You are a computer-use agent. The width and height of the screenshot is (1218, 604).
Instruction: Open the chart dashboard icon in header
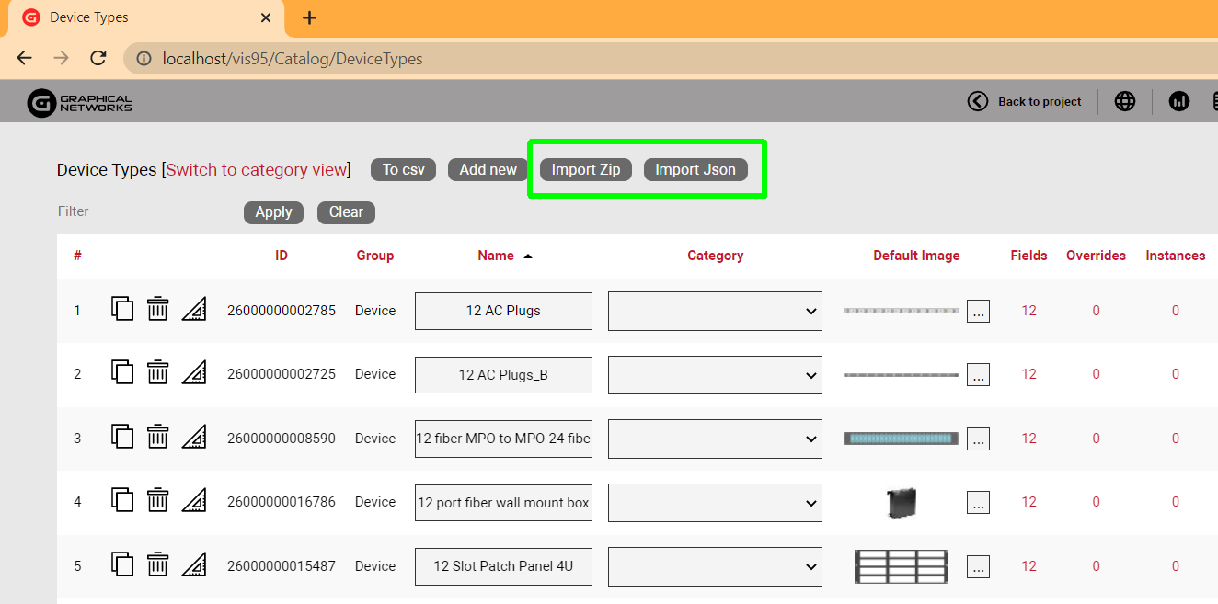1179,101
